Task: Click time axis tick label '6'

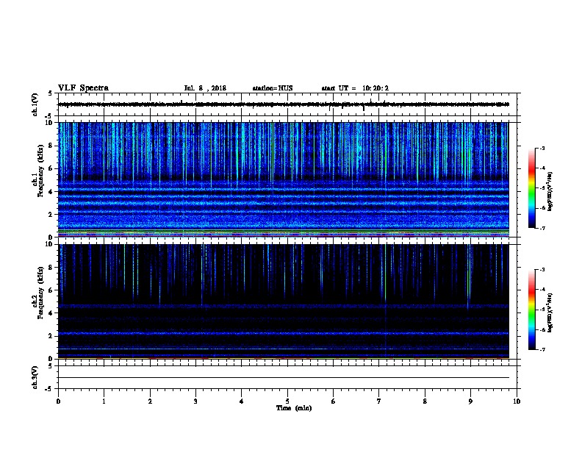Action: click(x=334, y=401)
